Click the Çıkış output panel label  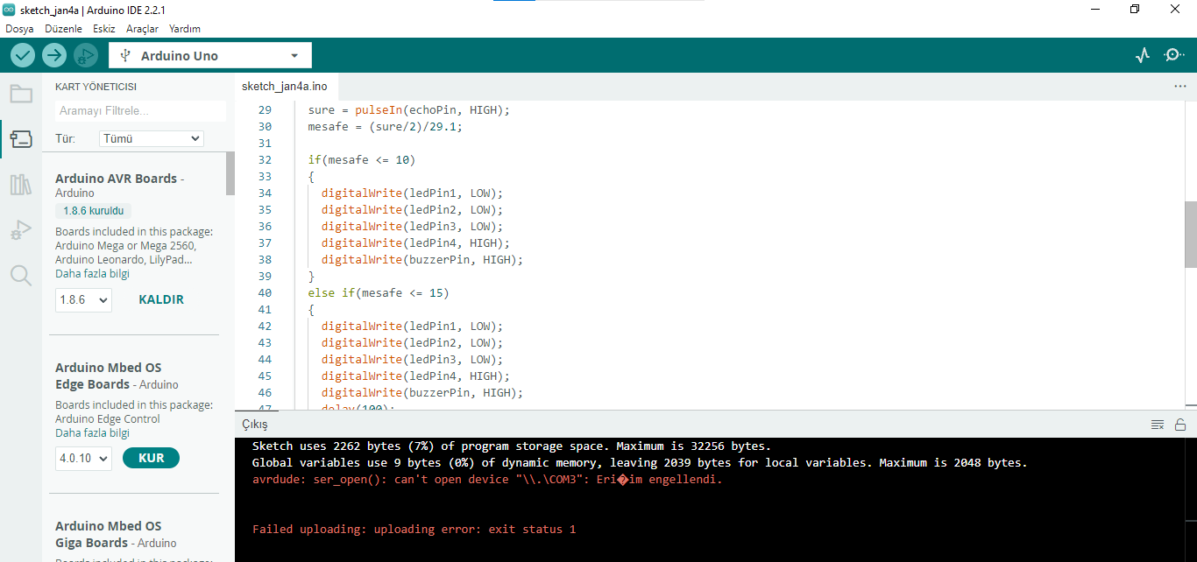(x=255, y=424)
